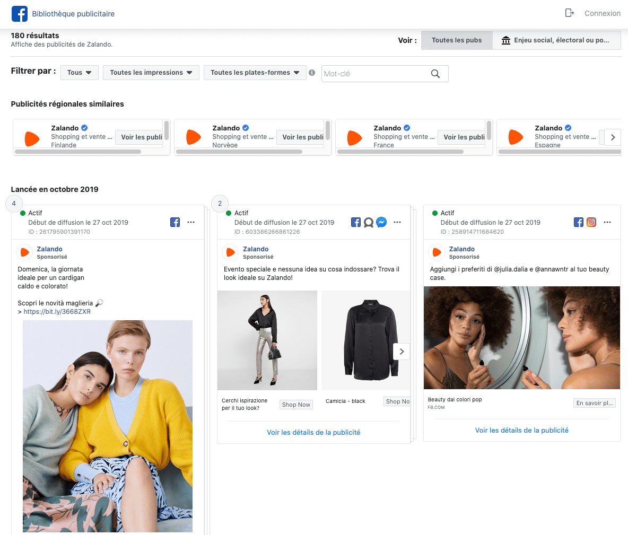Click Audience Network icon on evento speciale ad
This screenshot has height=535, width=628.
(x=369, y=222)
